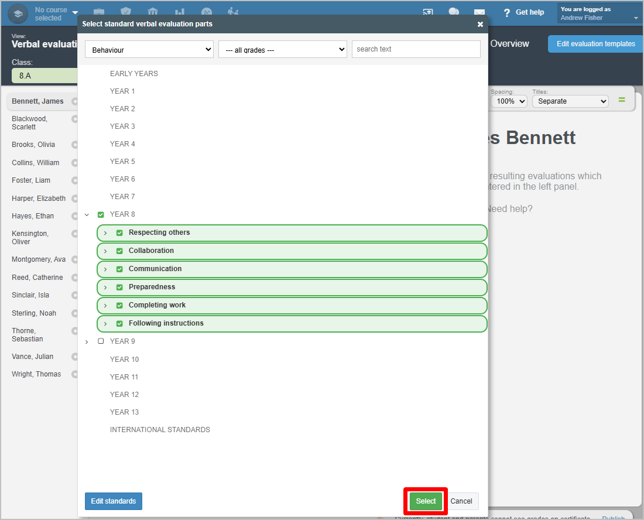
Task: Click the Edit standards button
Action: point(114,501)
